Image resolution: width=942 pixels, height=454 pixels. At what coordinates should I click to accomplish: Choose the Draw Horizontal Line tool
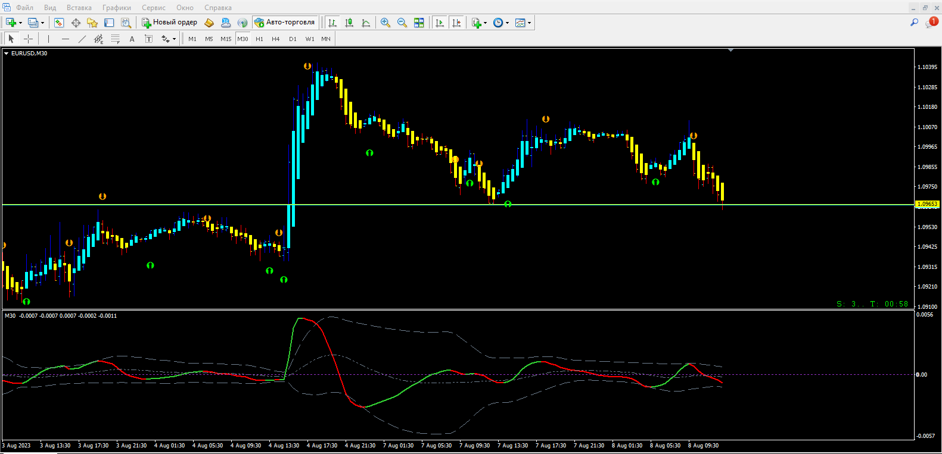tap(66, 39)
